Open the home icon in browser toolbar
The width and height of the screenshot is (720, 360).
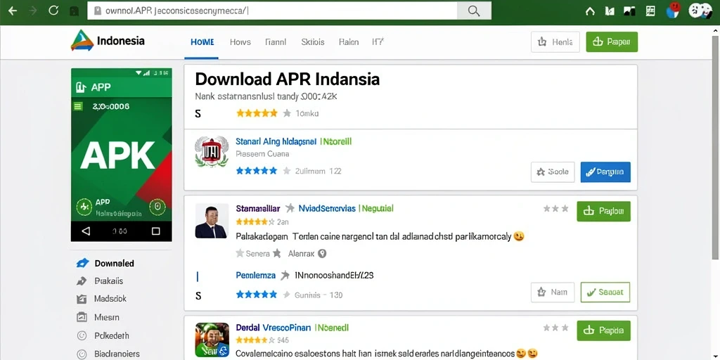(x=590, y=11)
